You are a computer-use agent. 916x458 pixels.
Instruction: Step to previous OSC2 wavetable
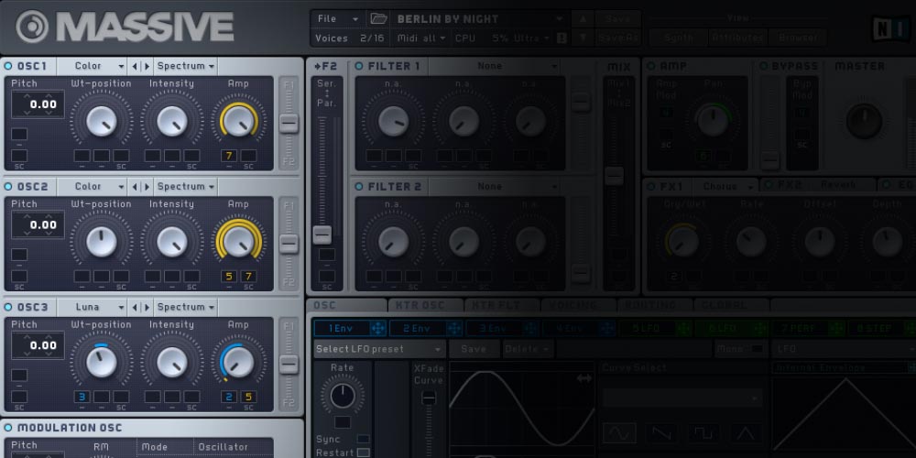pyautogui.click(x=135, y=187)
